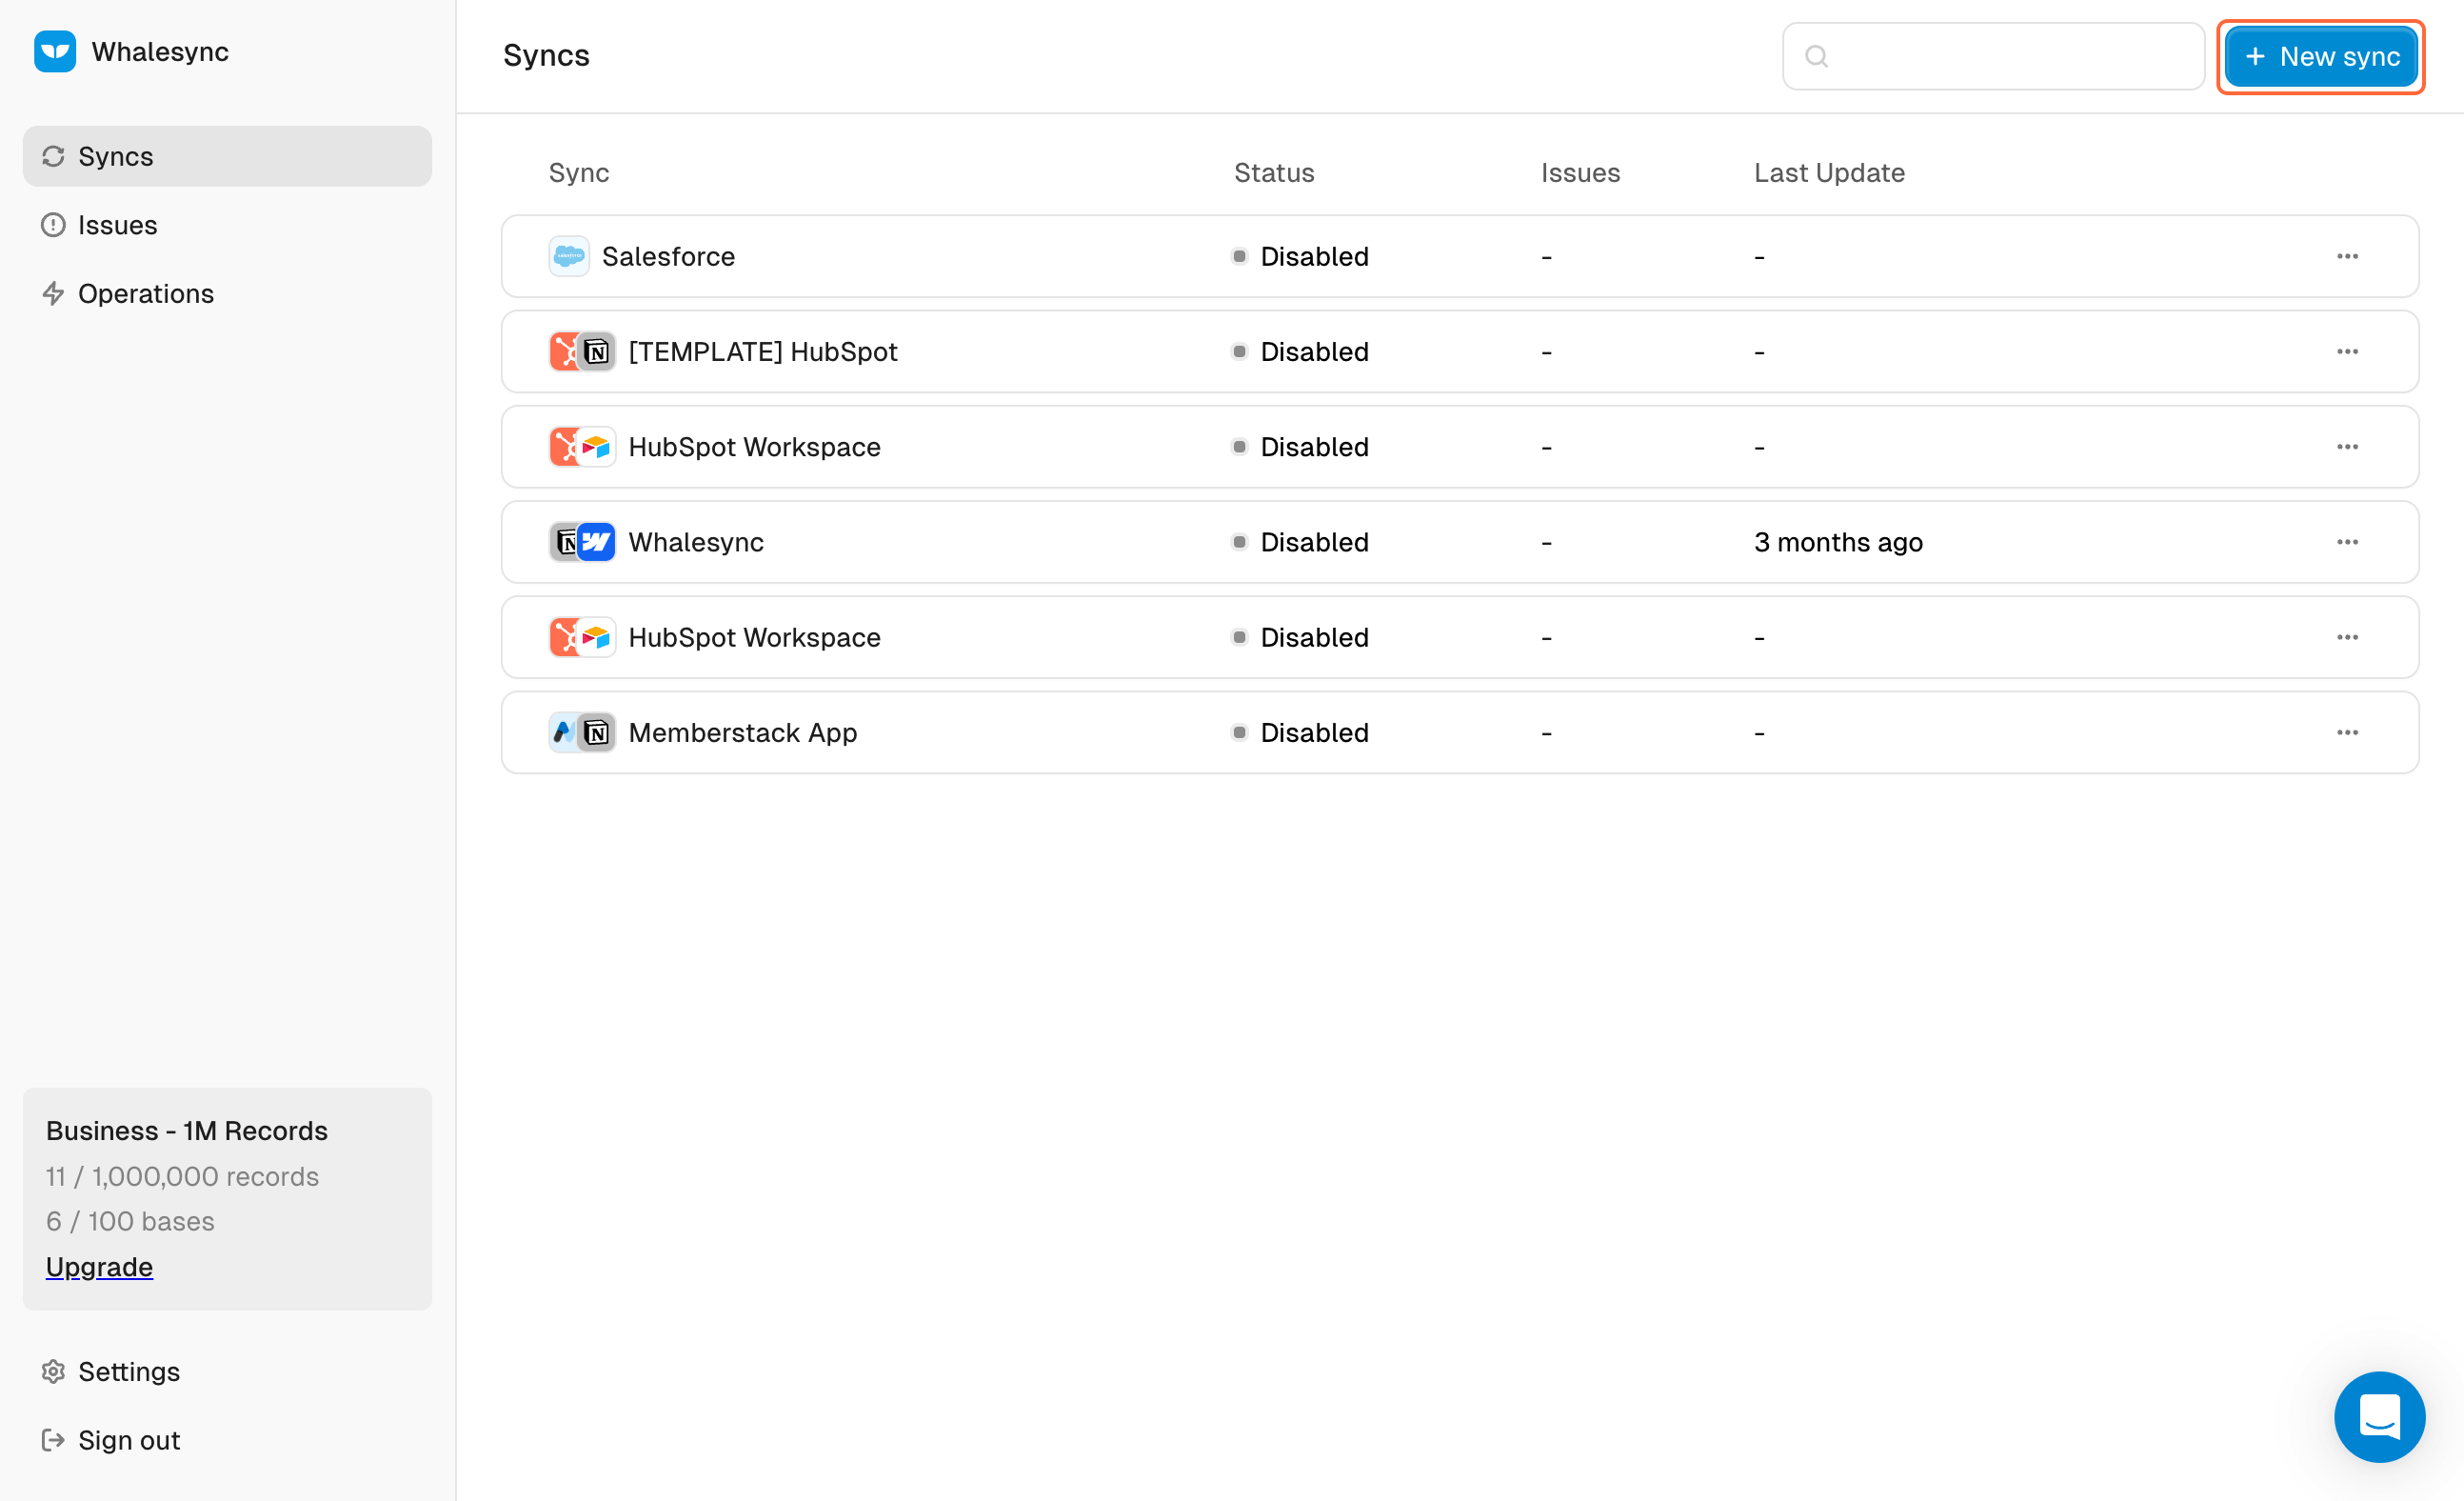Click the HubSpot icon in the row just above Memberstack App

click(x=565, y=637)
